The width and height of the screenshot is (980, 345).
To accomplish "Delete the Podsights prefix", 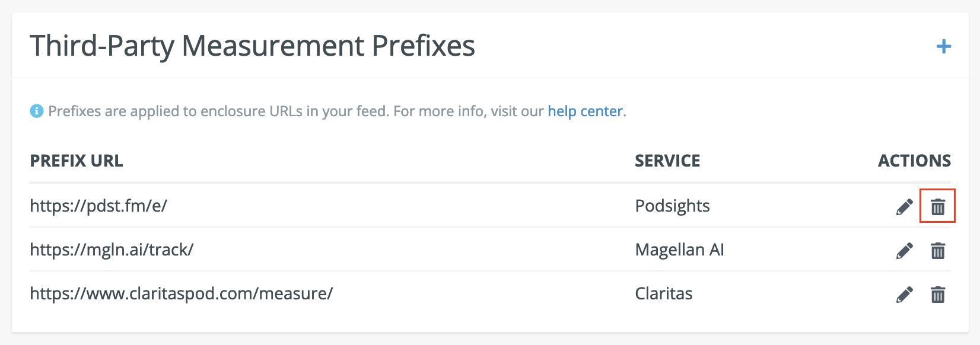I will [x=937, y=207].
